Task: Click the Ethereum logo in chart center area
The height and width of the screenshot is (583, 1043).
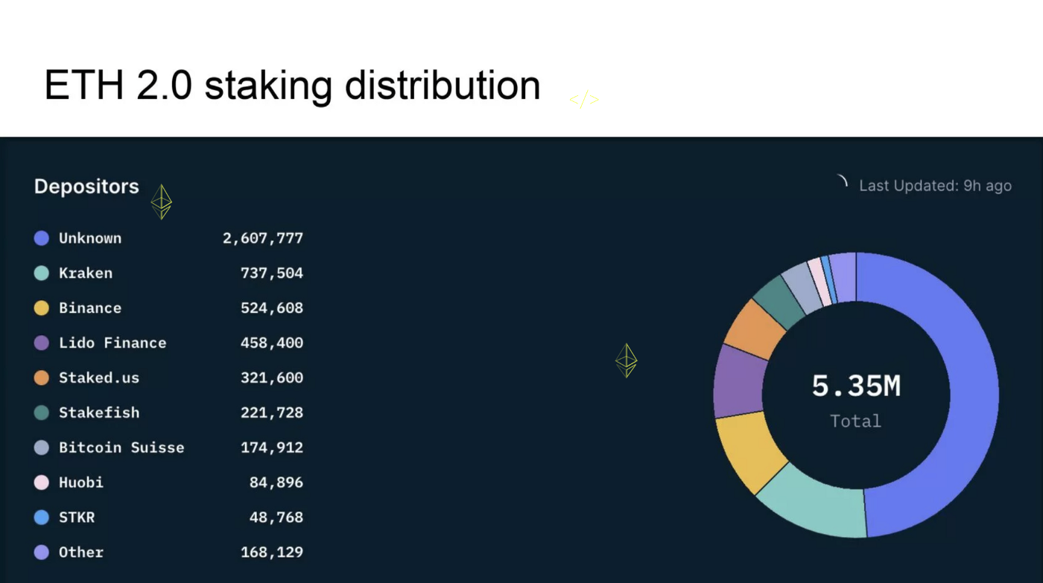Action: tap(627, 360)
